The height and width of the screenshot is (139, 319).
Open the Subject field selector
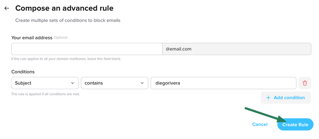pos(45,83)
